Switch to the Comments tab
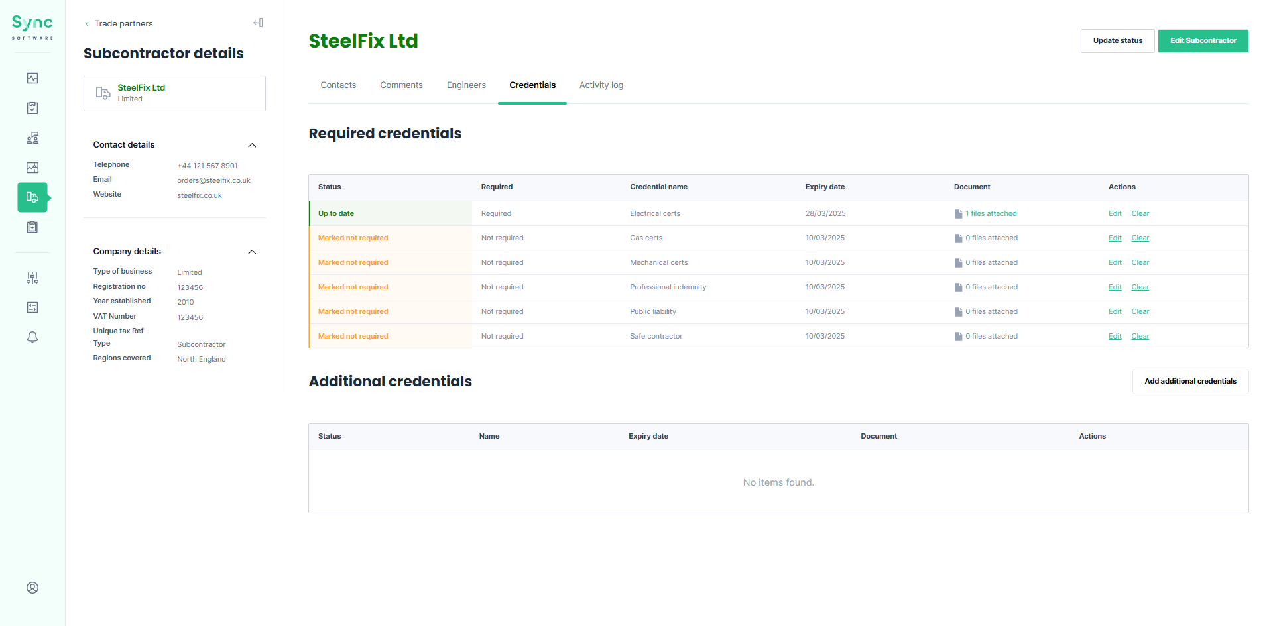1273x626 pixels. click(x=401, y=85)
